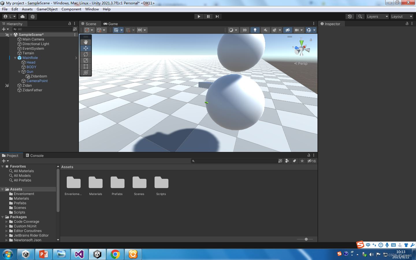This screenshot has height=260, width=416.
Task: Click Project search field
Action: 234,161
